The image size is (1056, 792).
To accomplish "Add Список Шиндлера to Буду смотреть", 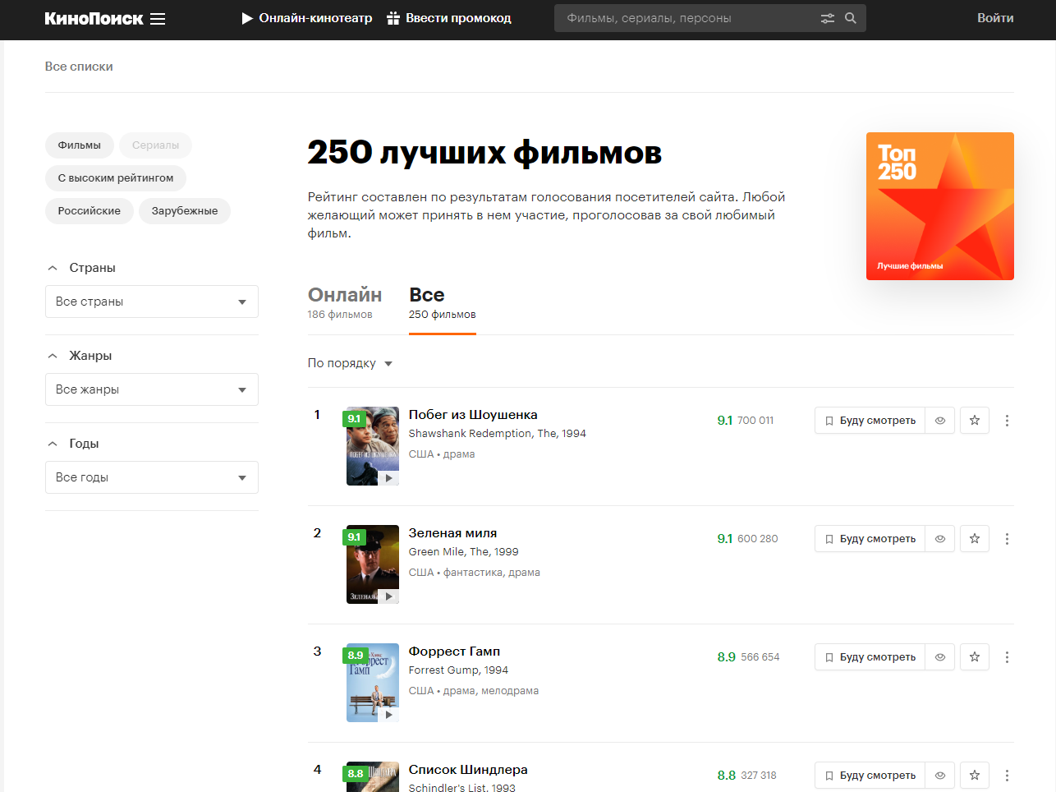I will (870, 776).
